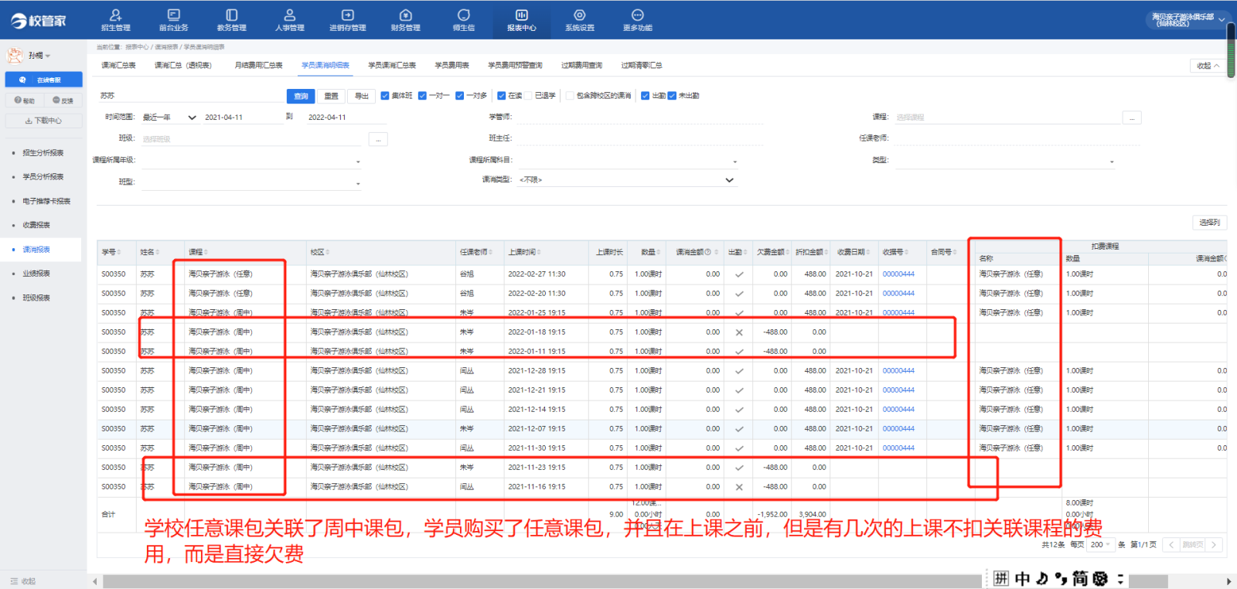Switch to the 过期费用查询 tab
The width and height of the screenshot is (1237, 589).
tap(581, 66)
